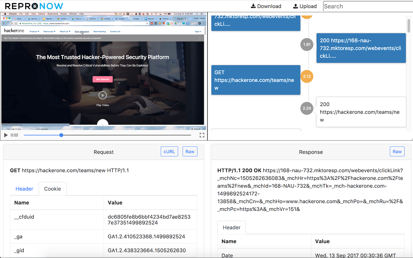This screenshot has height=258, width=413.
Task: Select the Cookie tab
Action: click(x=53, y=189)
